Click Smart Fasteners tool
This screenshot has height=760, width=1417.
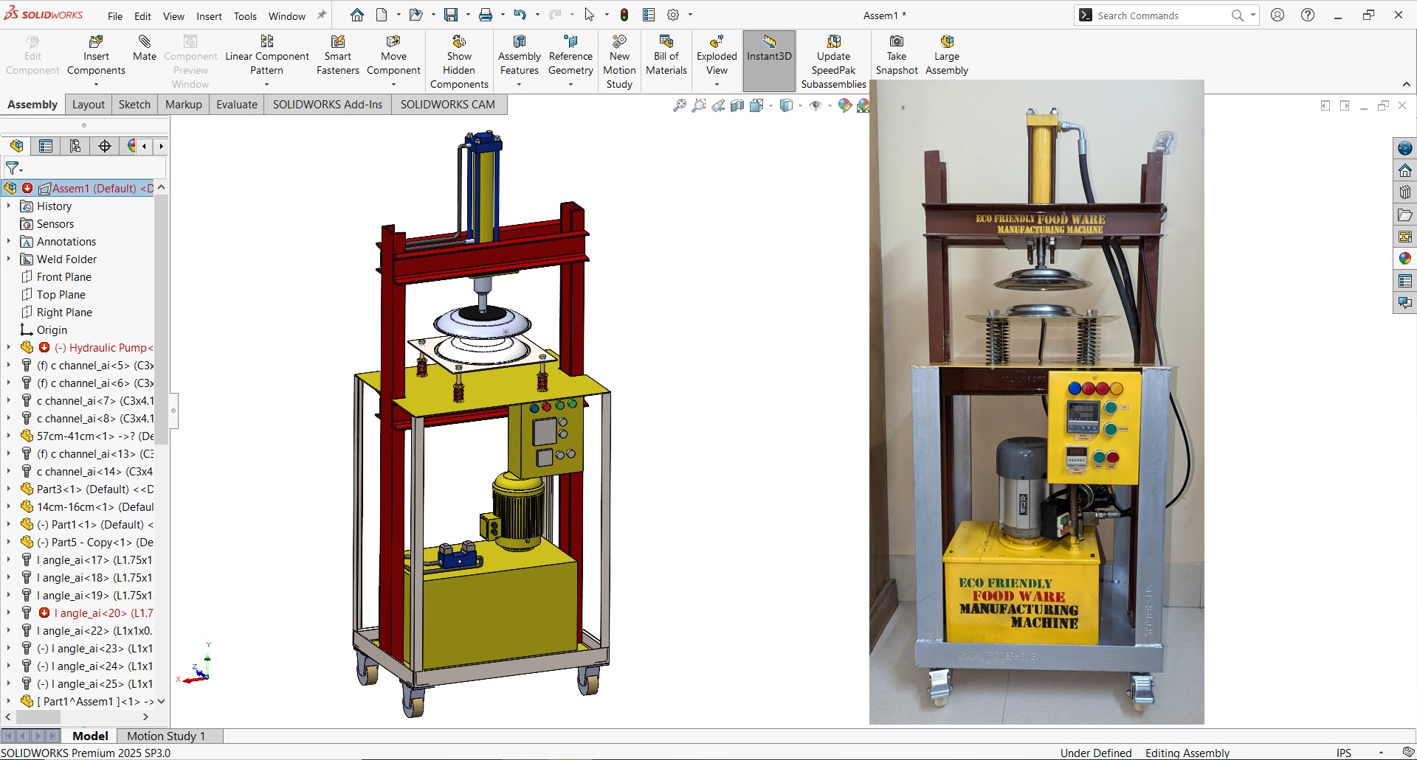(x=338, y=55)
